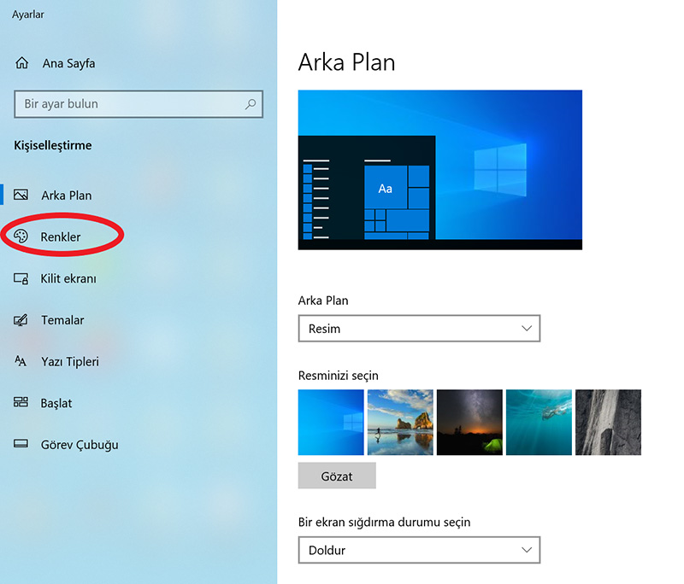This screenshot has width=684, height=584.
Task: Open Kilit ekranı settings
Action: pyautogui.click(x=68, y=278)
